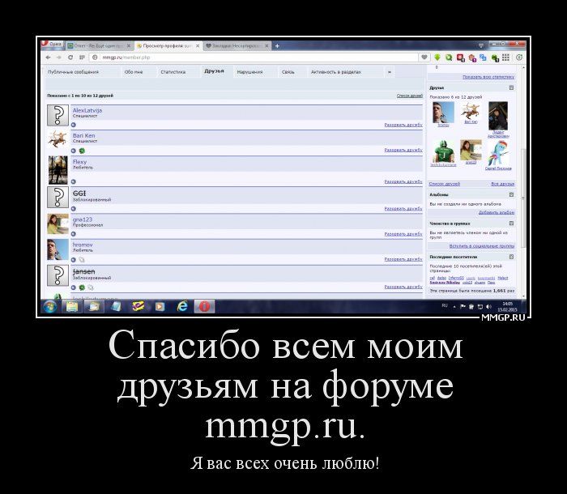Close the 'Просмотр профиля' tab
This screenshot has width=567, height=494.
pyautogui.click(x=198, y=46)
